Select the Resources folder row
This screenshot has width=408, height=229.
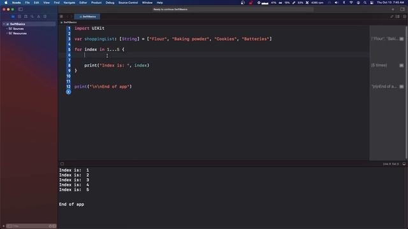[x=29, y=33]
